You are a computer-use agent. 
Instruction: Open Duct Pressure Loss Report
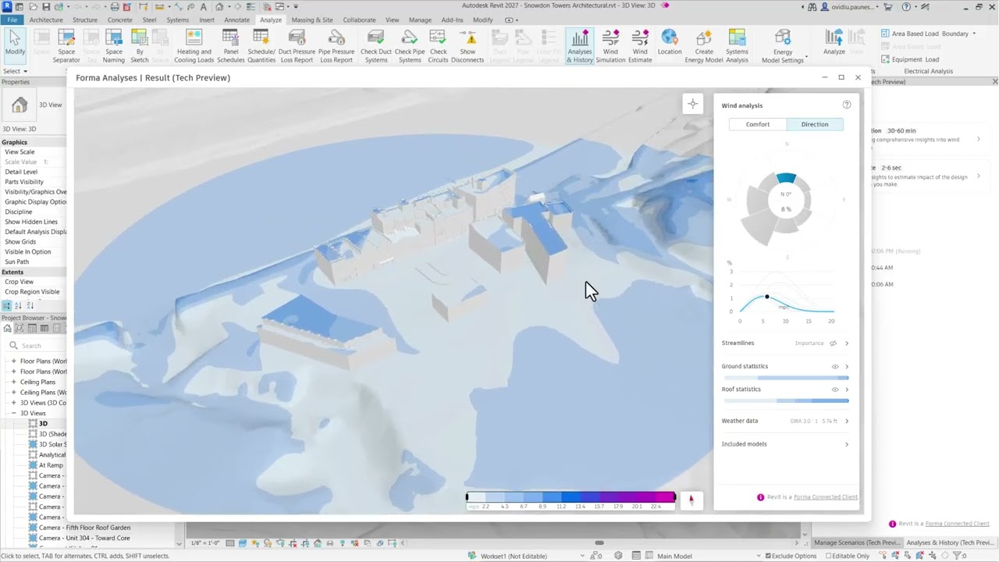click(x=297, y=45)
